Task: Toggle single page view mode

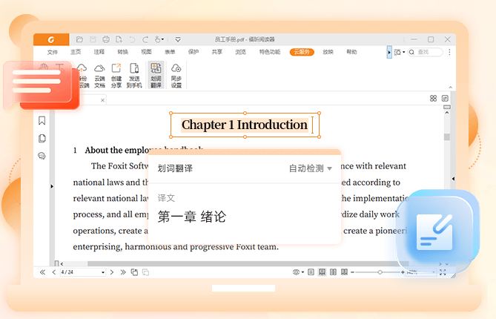Action: [311, 272]
